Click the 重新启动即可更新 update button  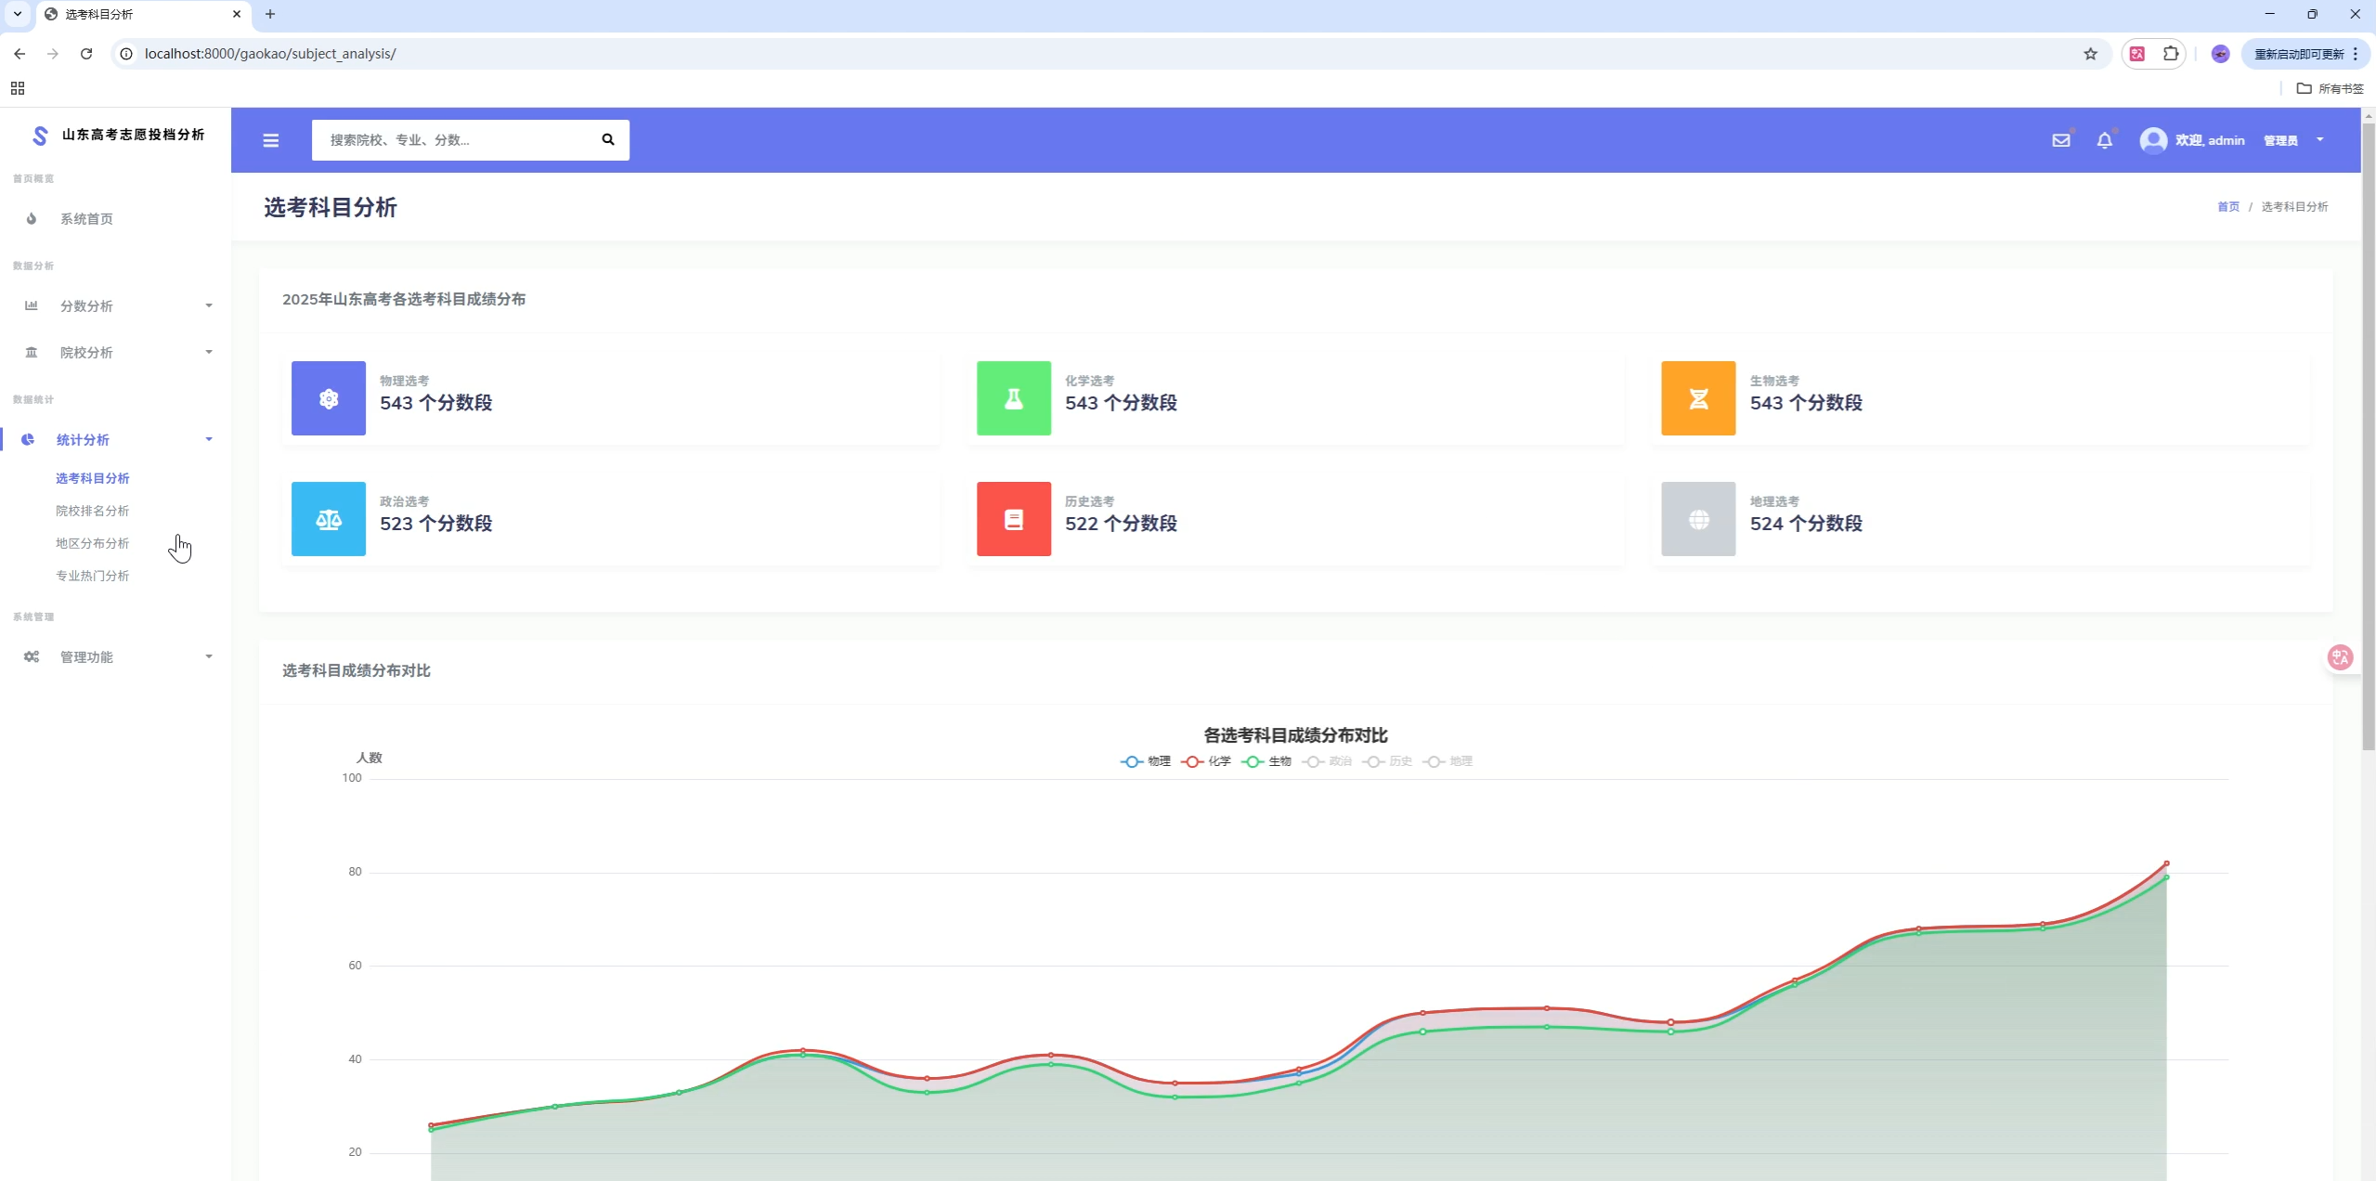point(2299,54)
